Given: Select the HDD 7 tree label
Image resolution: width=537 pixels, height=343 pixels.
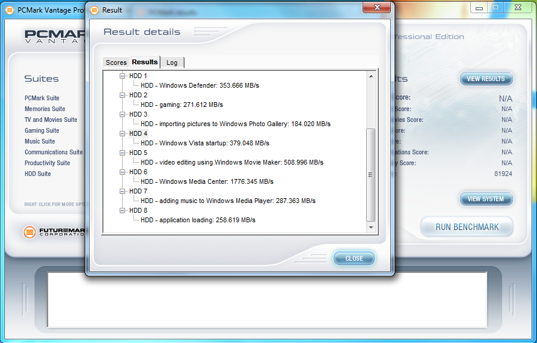Looking at the screenshot, I should [138, 191].
